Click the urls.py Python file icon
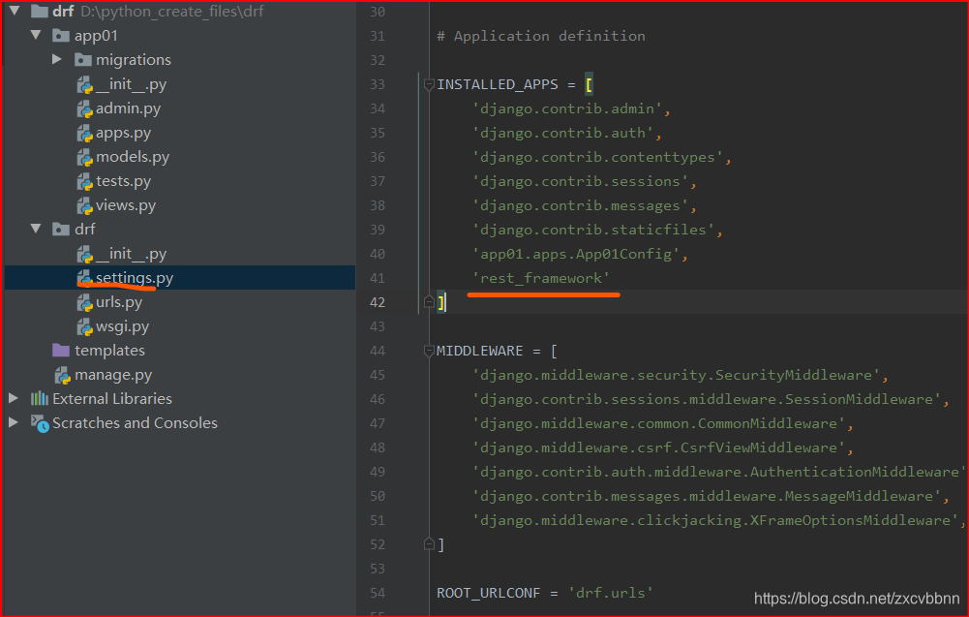This screenshot has height=617, width=969. click(x=84, y=302)
